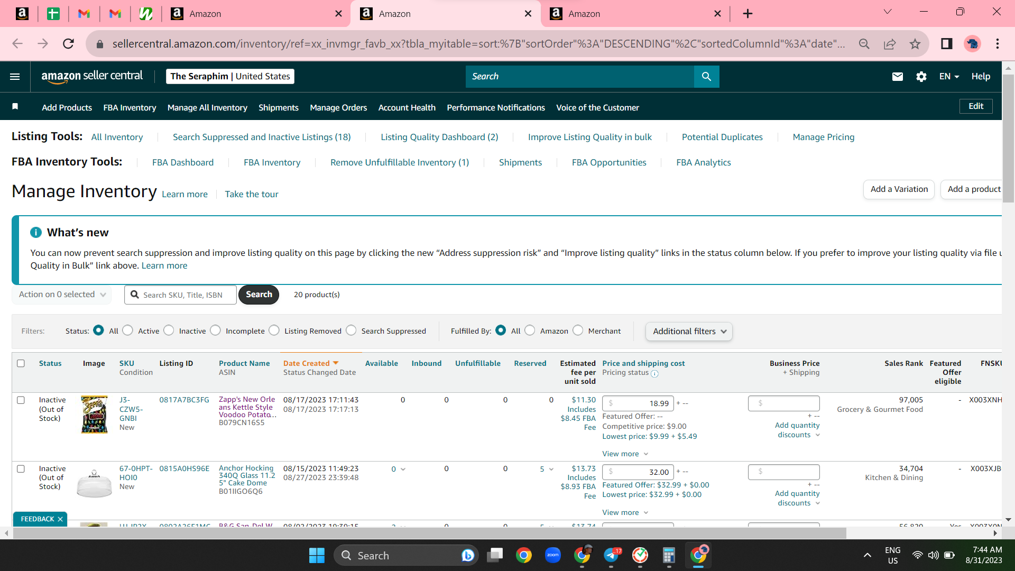Expand View more for the Zapp's row
1015x571 pixels.
[625, 454]
